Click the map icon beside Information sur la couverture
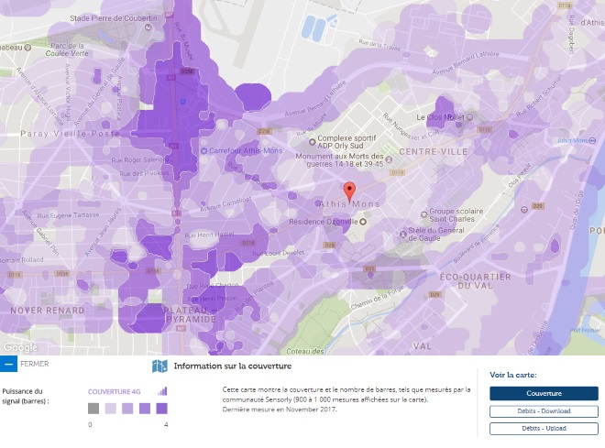 (x=159, y=366)
